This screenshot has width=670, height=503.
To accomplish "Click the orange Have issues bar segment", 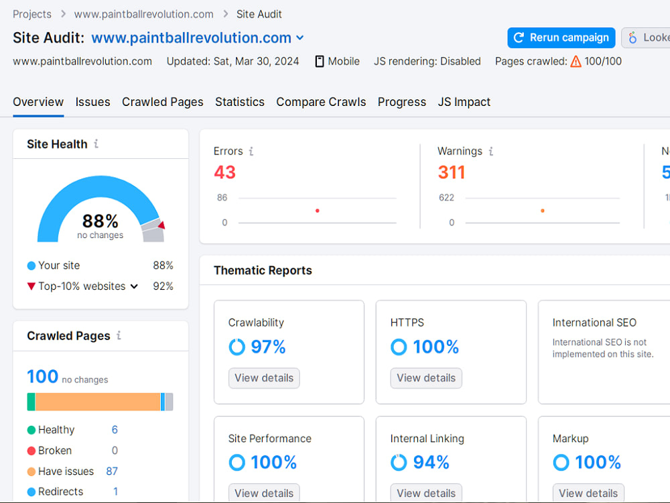I will point(98,402).
